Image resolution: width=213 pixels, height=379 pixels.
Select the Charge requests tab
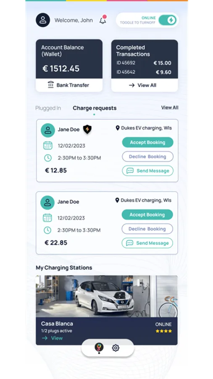(95, 108)
